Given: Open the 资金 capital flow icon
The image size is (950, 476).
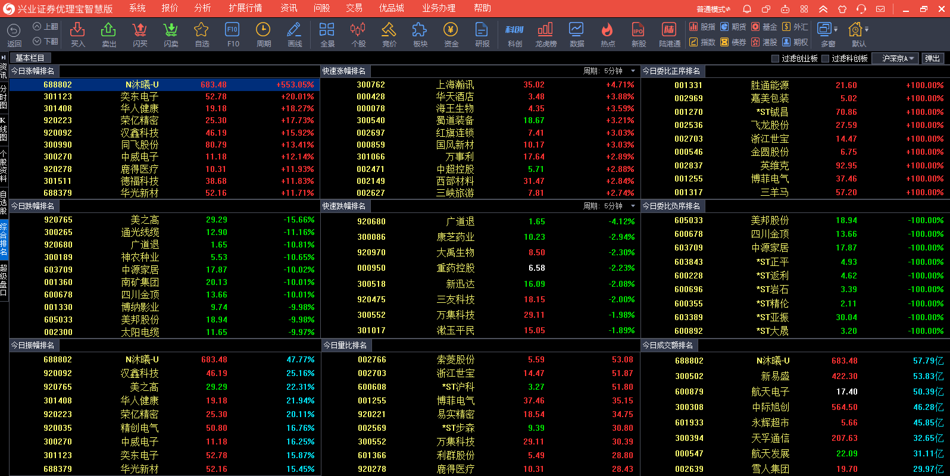Looking at the screenshot, I should point(451,34).
